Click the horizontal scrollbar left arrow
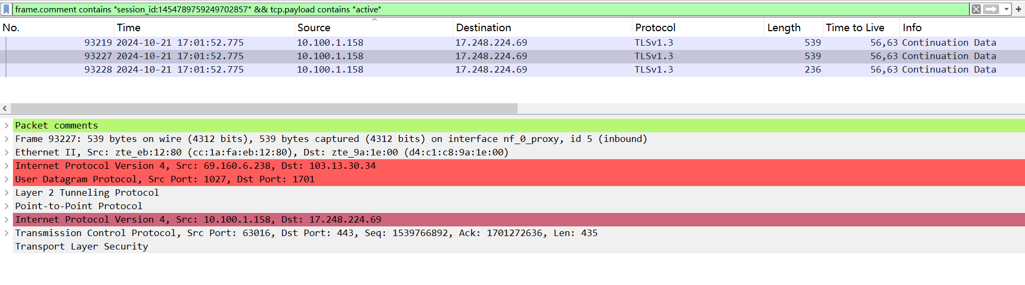The height and width of the screenshot is (285, 1025). [5, 108]
